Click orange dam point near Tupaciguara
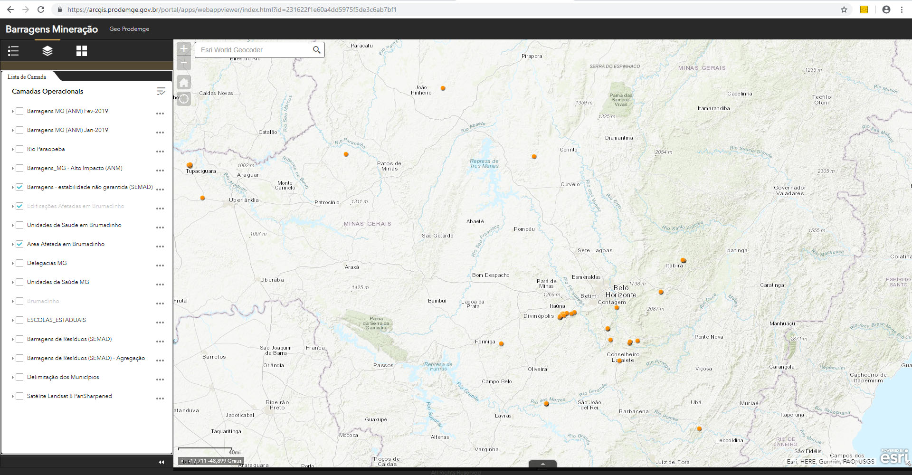 [x=190, y=165]
